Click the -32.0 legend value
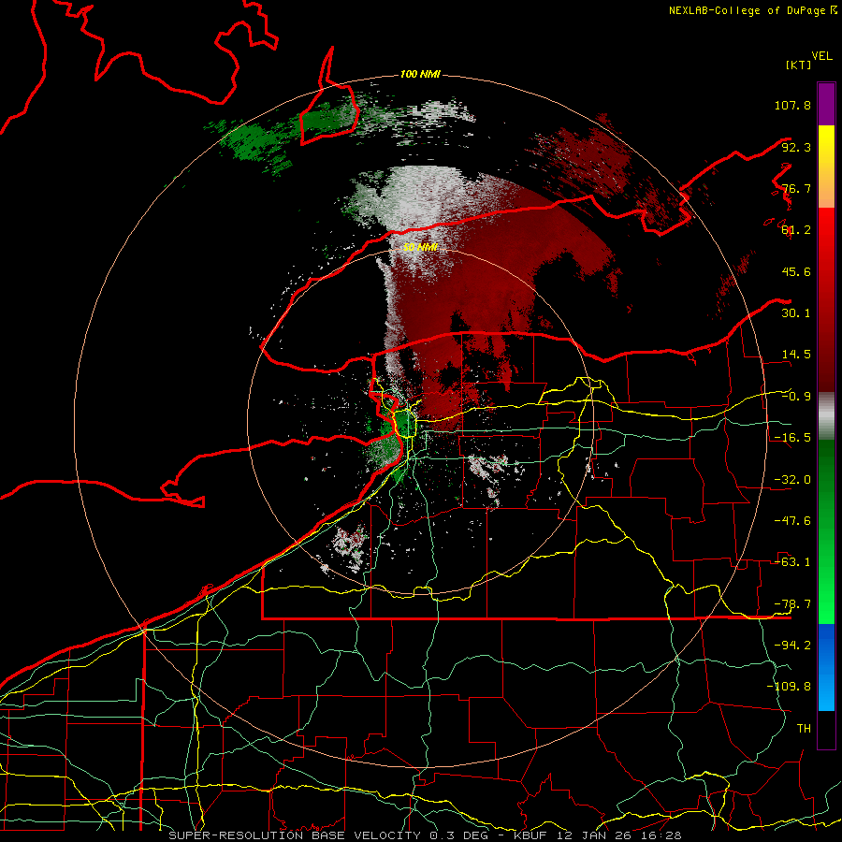Screen dimensions: 842x842 792,480
